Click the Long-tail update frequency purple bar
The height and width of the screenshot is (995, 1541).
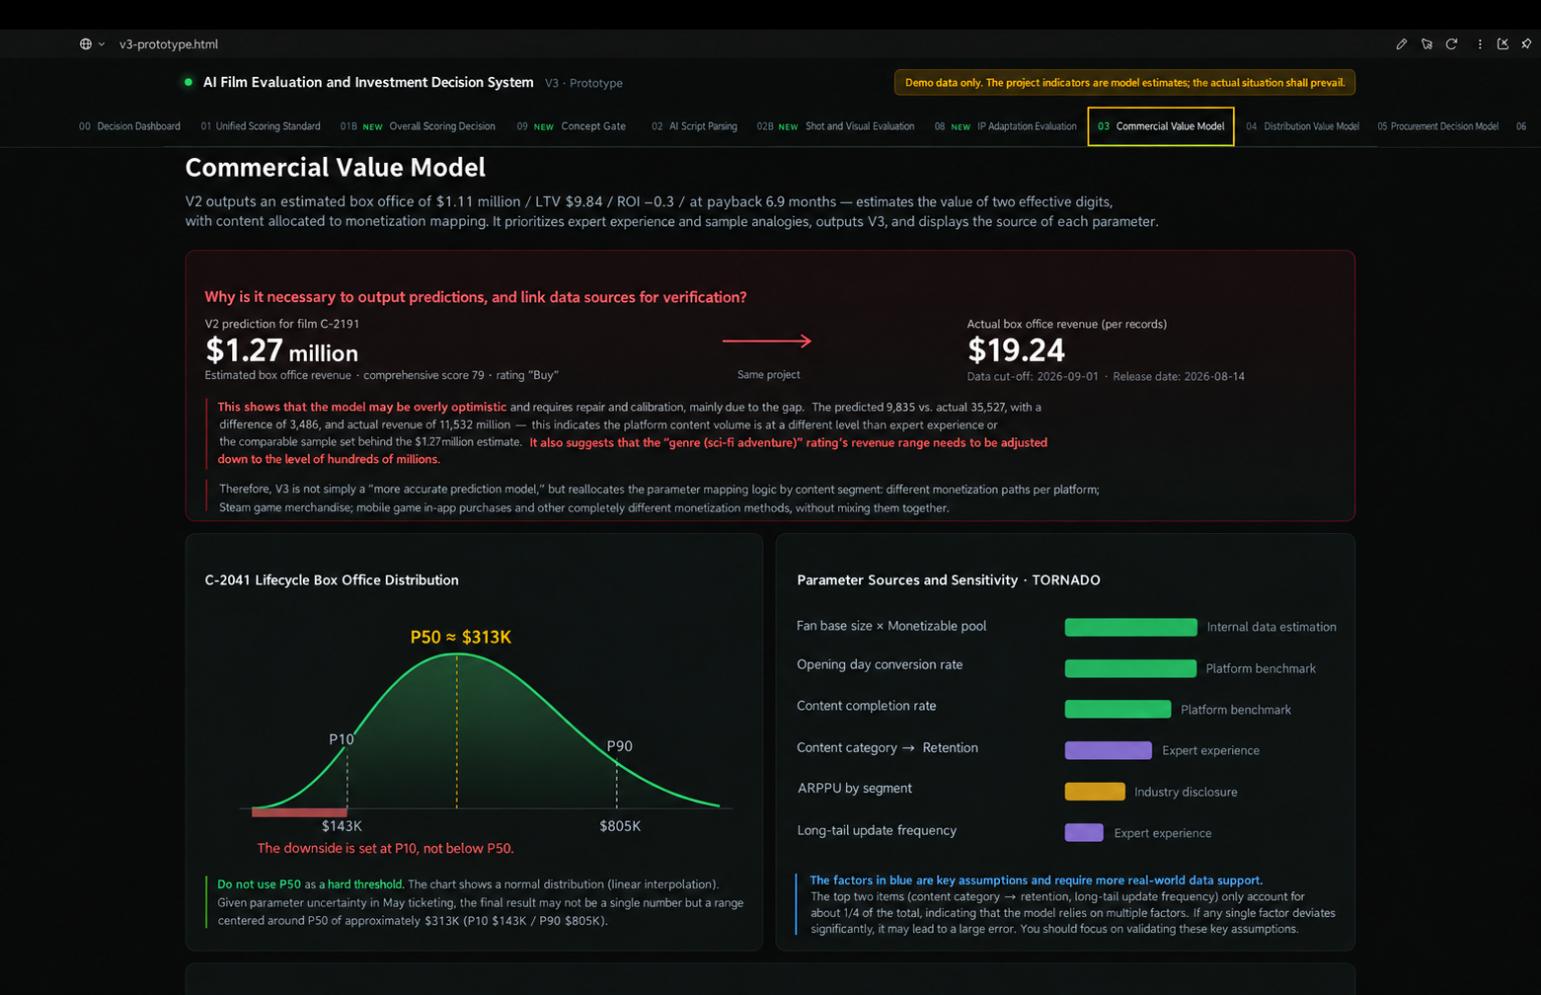1084,832
